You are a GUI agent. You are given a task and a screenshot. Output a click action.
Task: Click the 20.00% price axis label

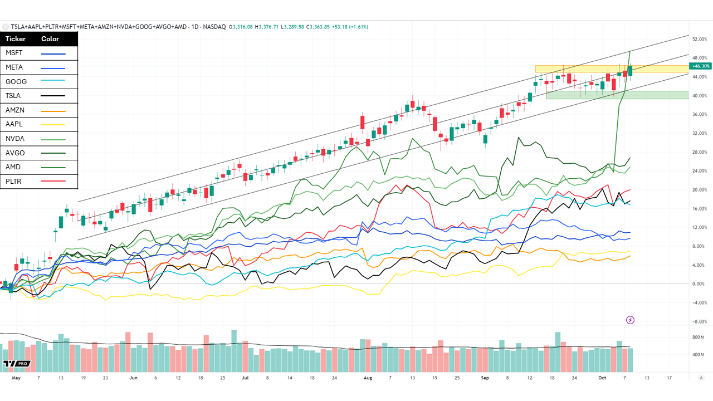tap(700, 190)
